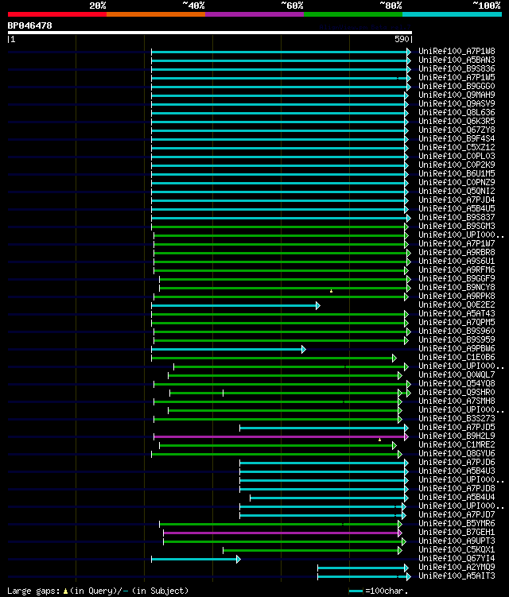Open the UniRef100_B3S273 record
This screenshot has width=509, height=597.
tap(457, 419)
